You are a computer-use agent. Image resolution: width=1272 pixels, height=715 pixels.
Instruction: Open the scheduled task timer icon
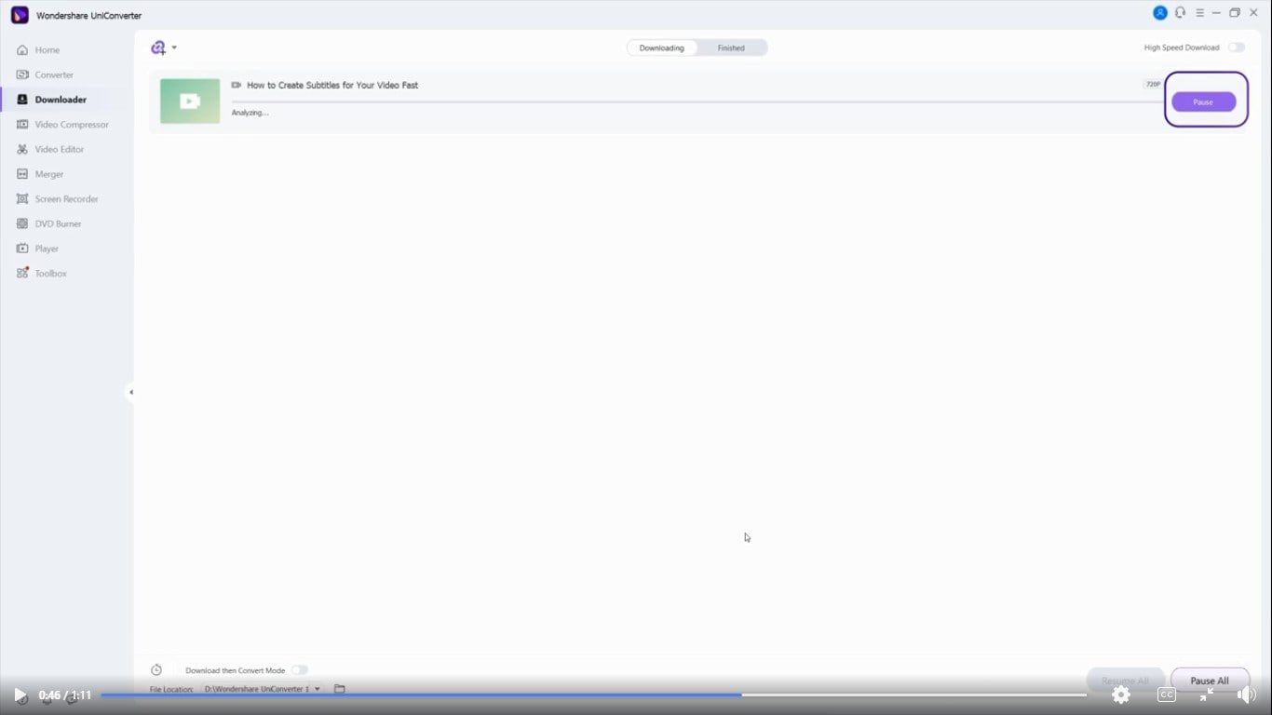156,670
